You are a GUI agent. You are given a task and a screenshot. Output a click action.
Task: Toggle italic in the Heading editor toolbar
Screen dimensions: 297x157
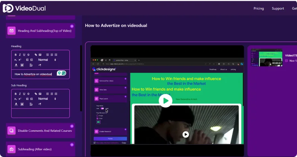(x=20, y=55)
